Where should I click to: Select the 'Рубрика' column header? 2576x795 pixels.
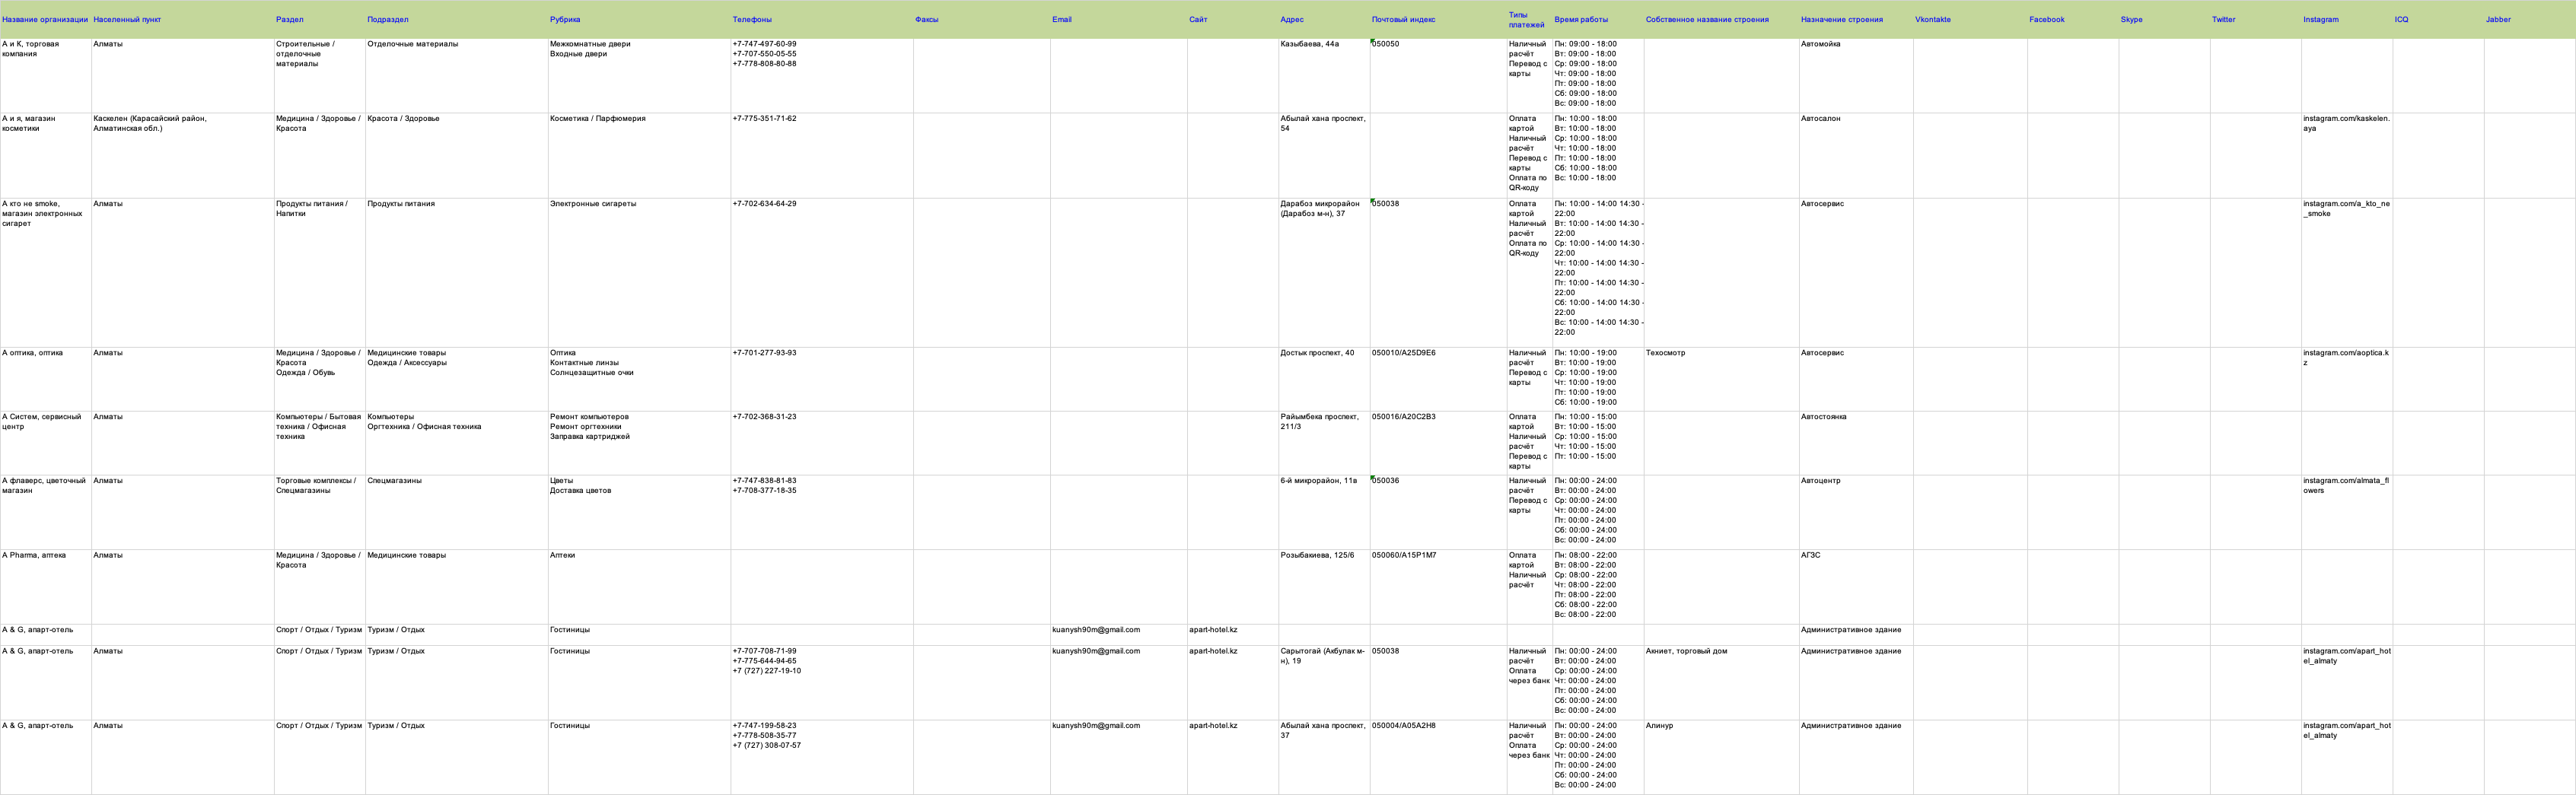point(639,19)
